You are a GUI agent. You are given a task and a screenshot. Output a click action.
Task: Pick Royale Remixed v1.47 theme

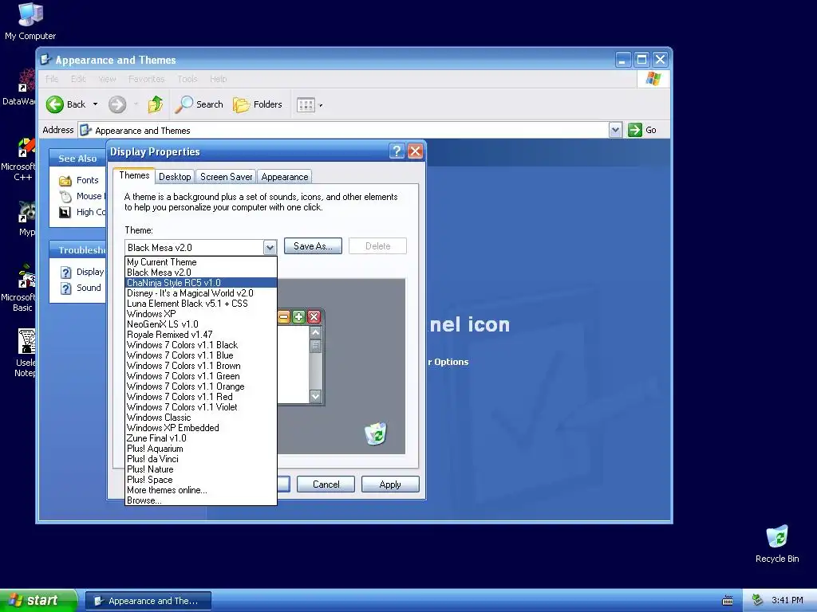pyautogui.click(x=201, y=335)
